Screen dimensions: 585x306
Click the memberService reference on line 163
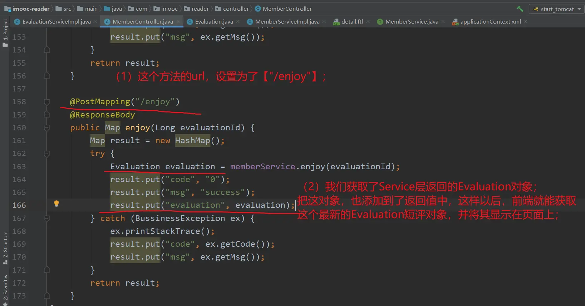262,167
